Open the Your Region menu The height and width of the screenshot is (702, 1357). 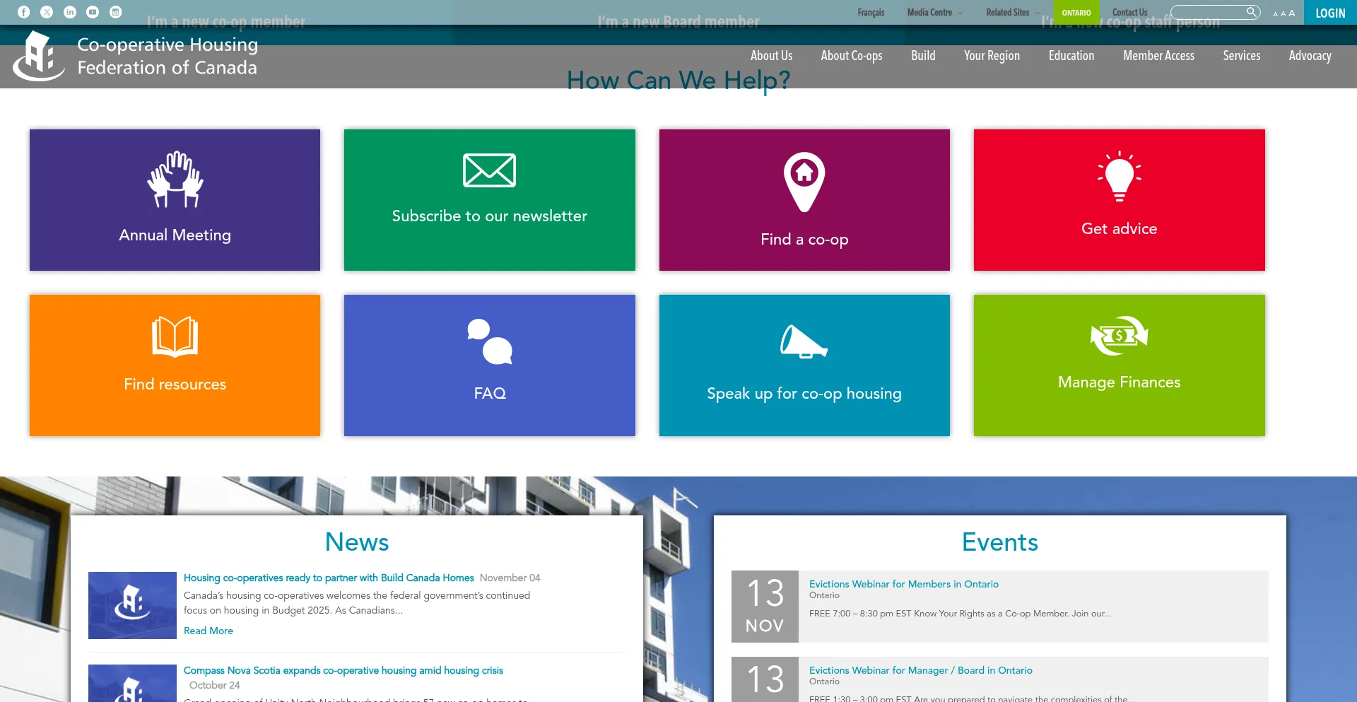tap(992, 56)
